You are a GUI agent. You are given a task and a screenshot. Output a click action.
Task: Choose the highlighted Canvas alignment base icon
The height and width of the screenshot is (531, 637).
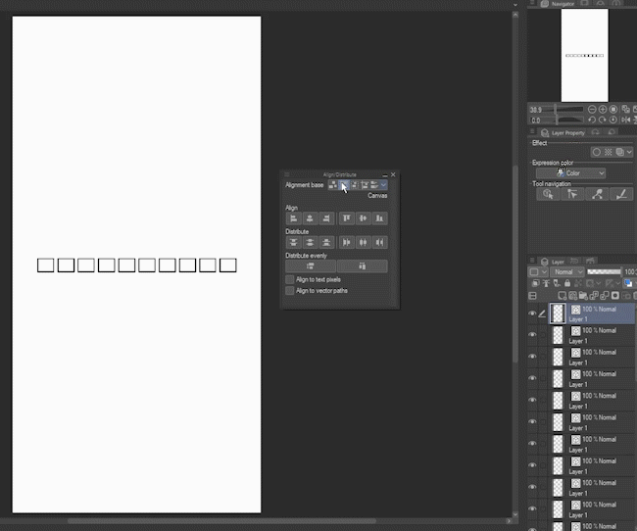(344, 185)
